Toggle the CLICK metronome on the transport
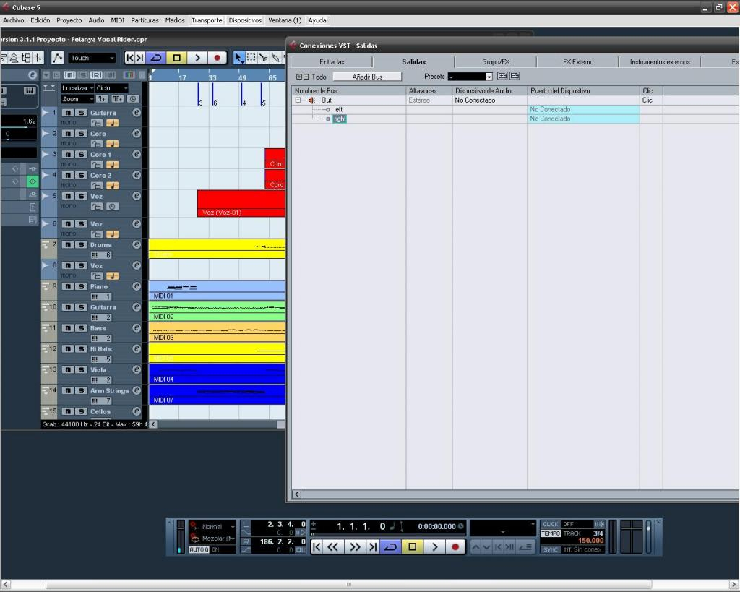 click(550, 524)
